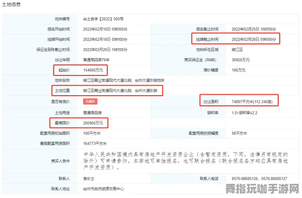
Task: Click the date value beside 保证金到账截止时间
Action: coord(105,50)
